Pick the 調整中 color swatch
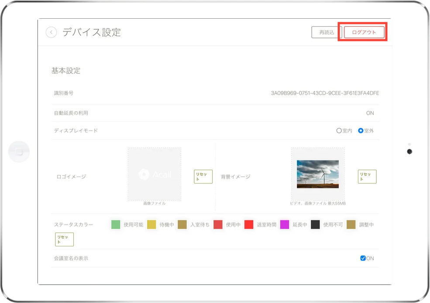 tap(351, 225)
